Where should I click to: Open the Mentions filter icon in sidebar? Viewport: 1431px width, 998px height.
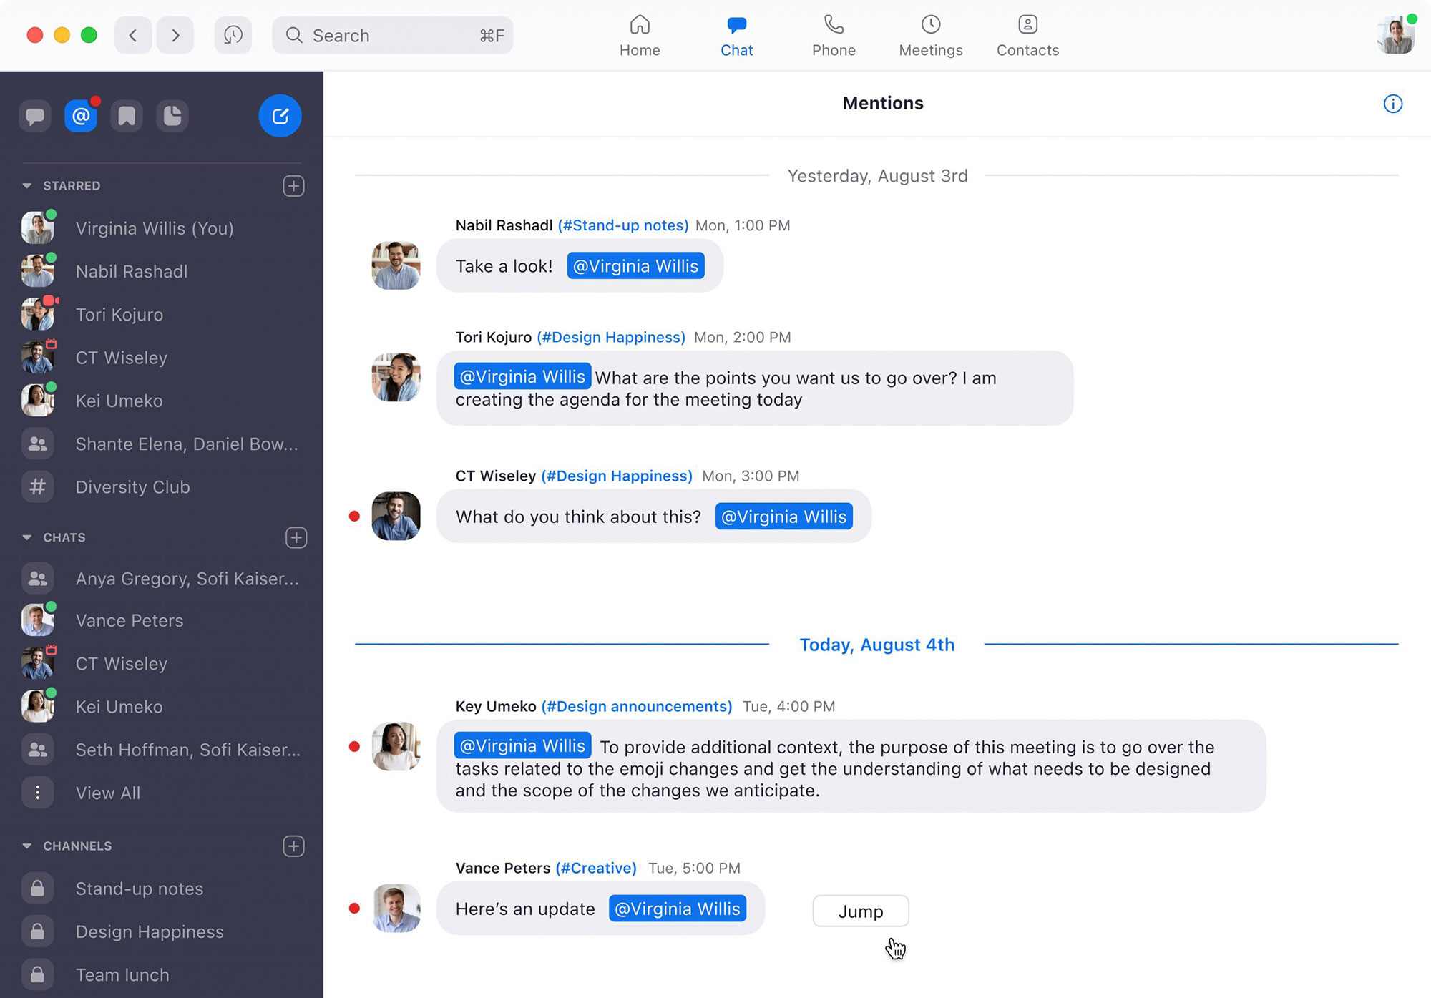tap(81, 116)
